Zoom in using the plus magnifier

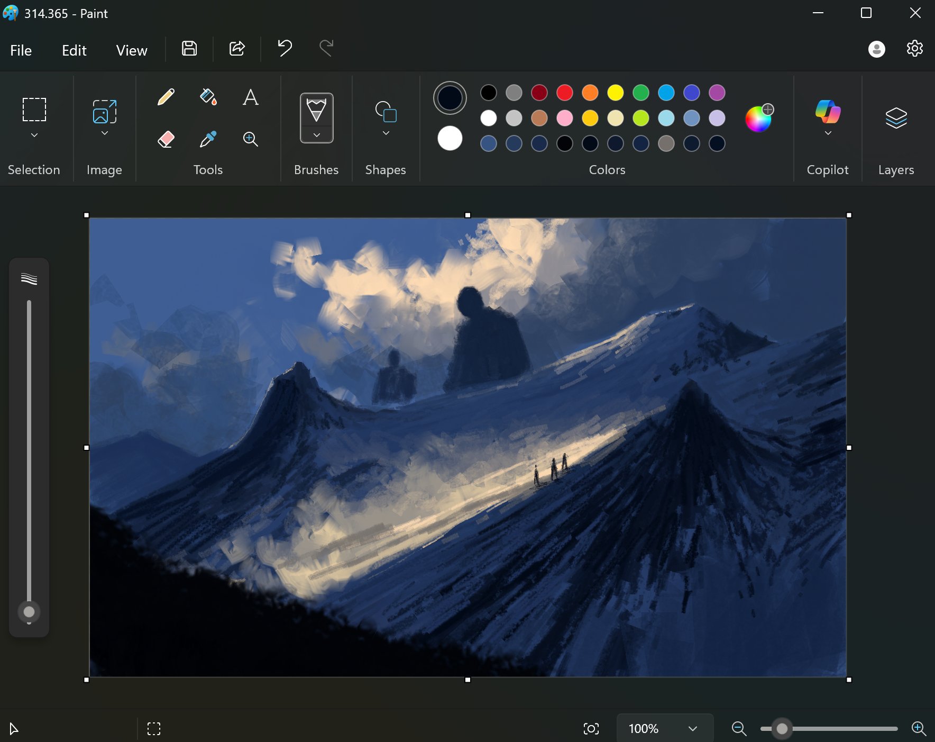coord(919,729)
